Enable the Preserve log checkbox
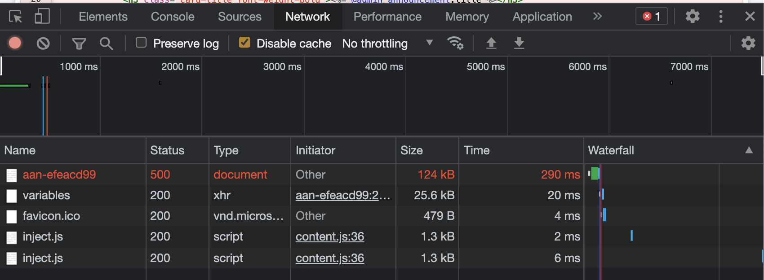The image size is (764, 280). [141, 43]
